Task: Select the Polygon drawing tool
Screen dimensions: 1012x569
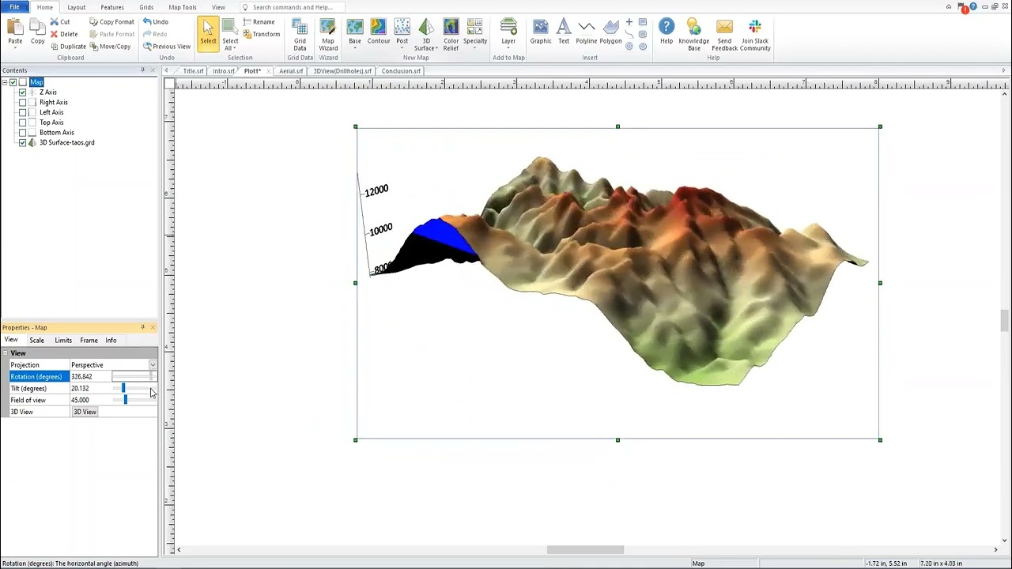Action: [610, 32]
